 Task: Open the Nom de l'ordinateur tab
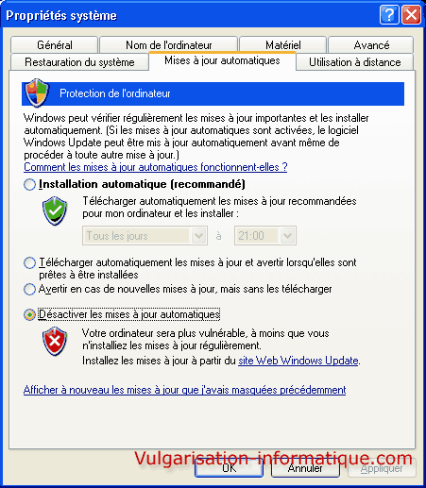coord(168,45)
